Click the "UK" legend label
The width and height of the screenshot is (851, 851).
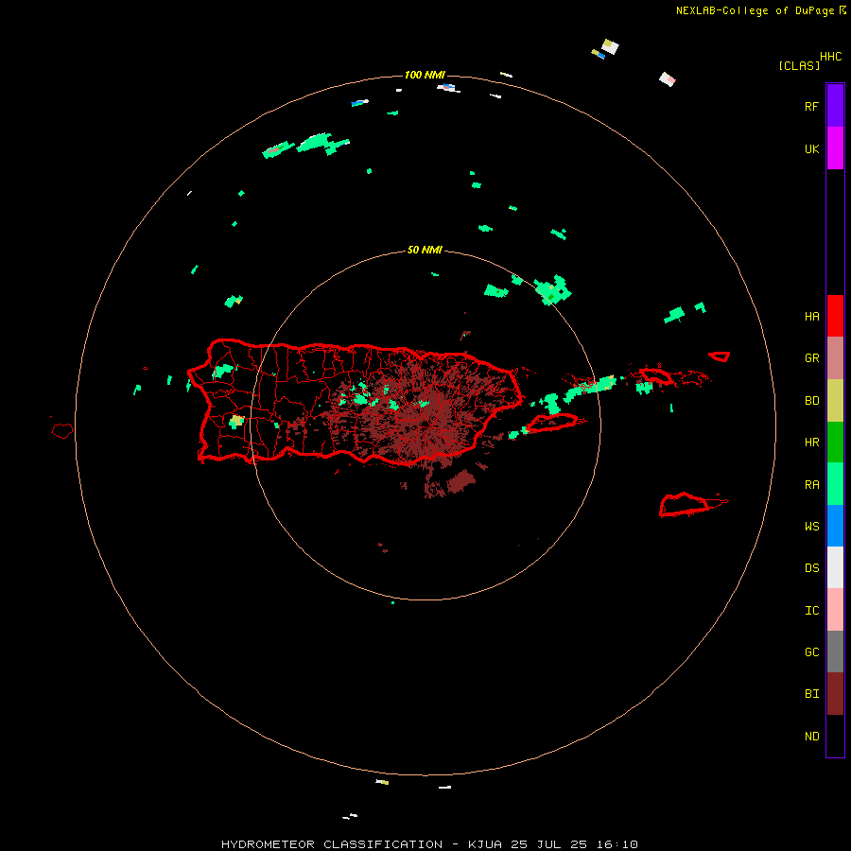point(811,148)
